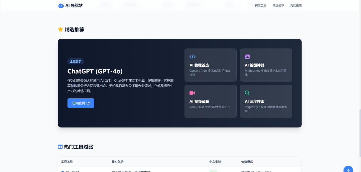The height and width of the screenshot is (172, 361).
Task: Click the external-link icon on 访问官网
Action: pyautogui.click(x=88, y=103)
